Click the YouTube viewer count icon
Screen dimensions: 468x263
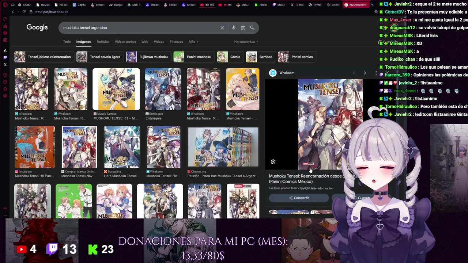tap(22, 249)
